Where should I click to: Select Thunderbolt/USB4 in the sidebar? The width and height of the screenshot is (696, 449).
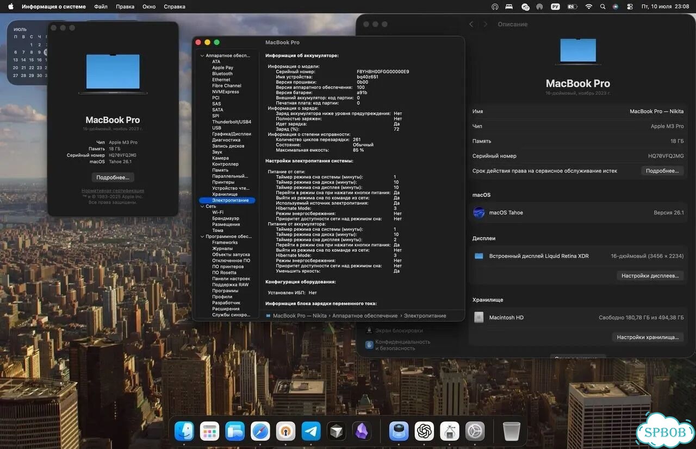tap(232, 122)
